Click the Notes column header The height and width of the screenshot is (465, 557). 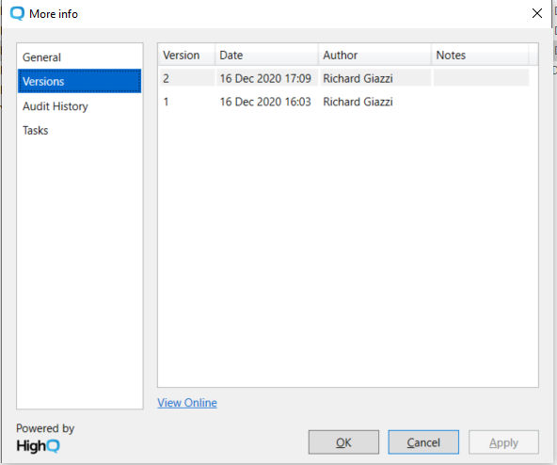click(x=480, y=56)
